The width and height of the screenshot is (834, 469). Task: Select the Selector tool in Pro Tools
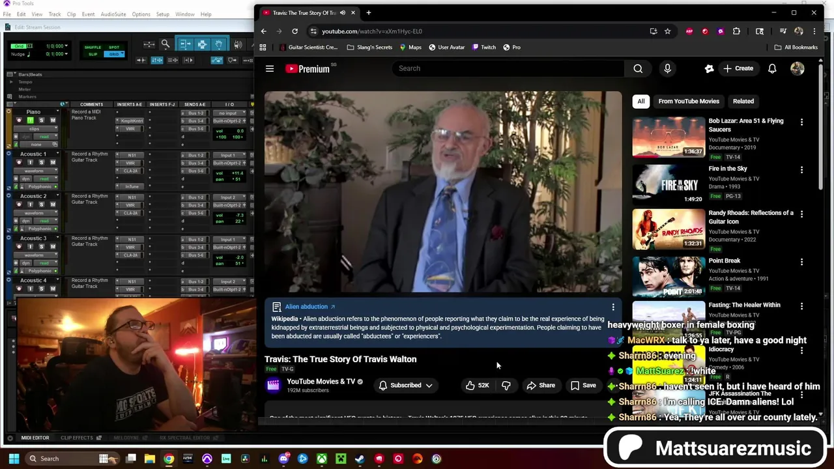202,44
